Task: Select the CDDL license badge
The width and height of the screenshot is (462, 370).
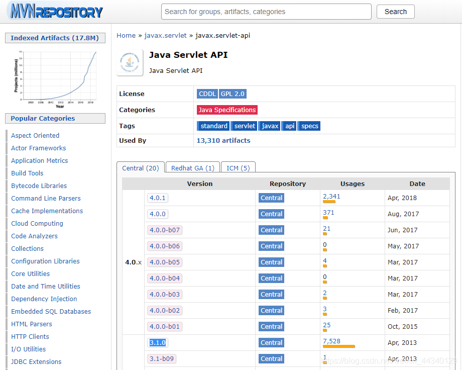Action: click(207, 94)
